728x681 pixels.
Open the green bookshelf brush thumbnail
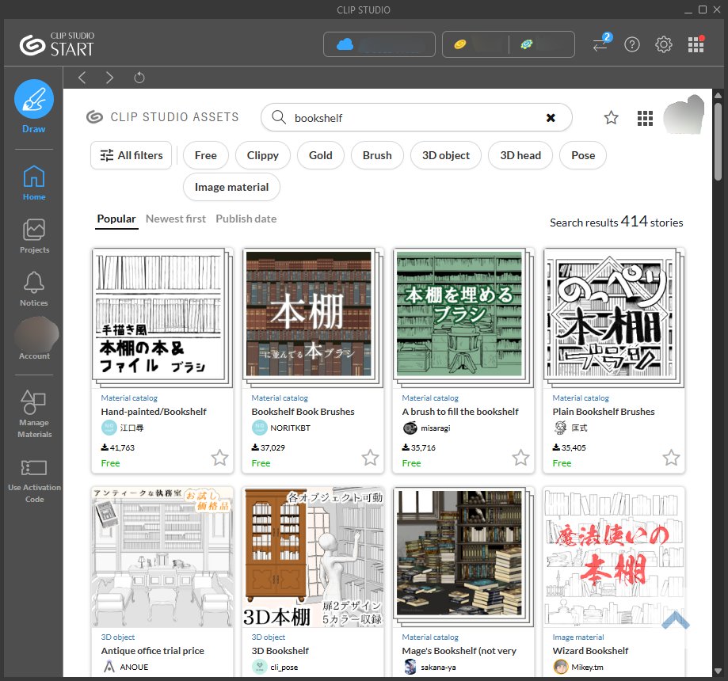[x=463, y=318]
